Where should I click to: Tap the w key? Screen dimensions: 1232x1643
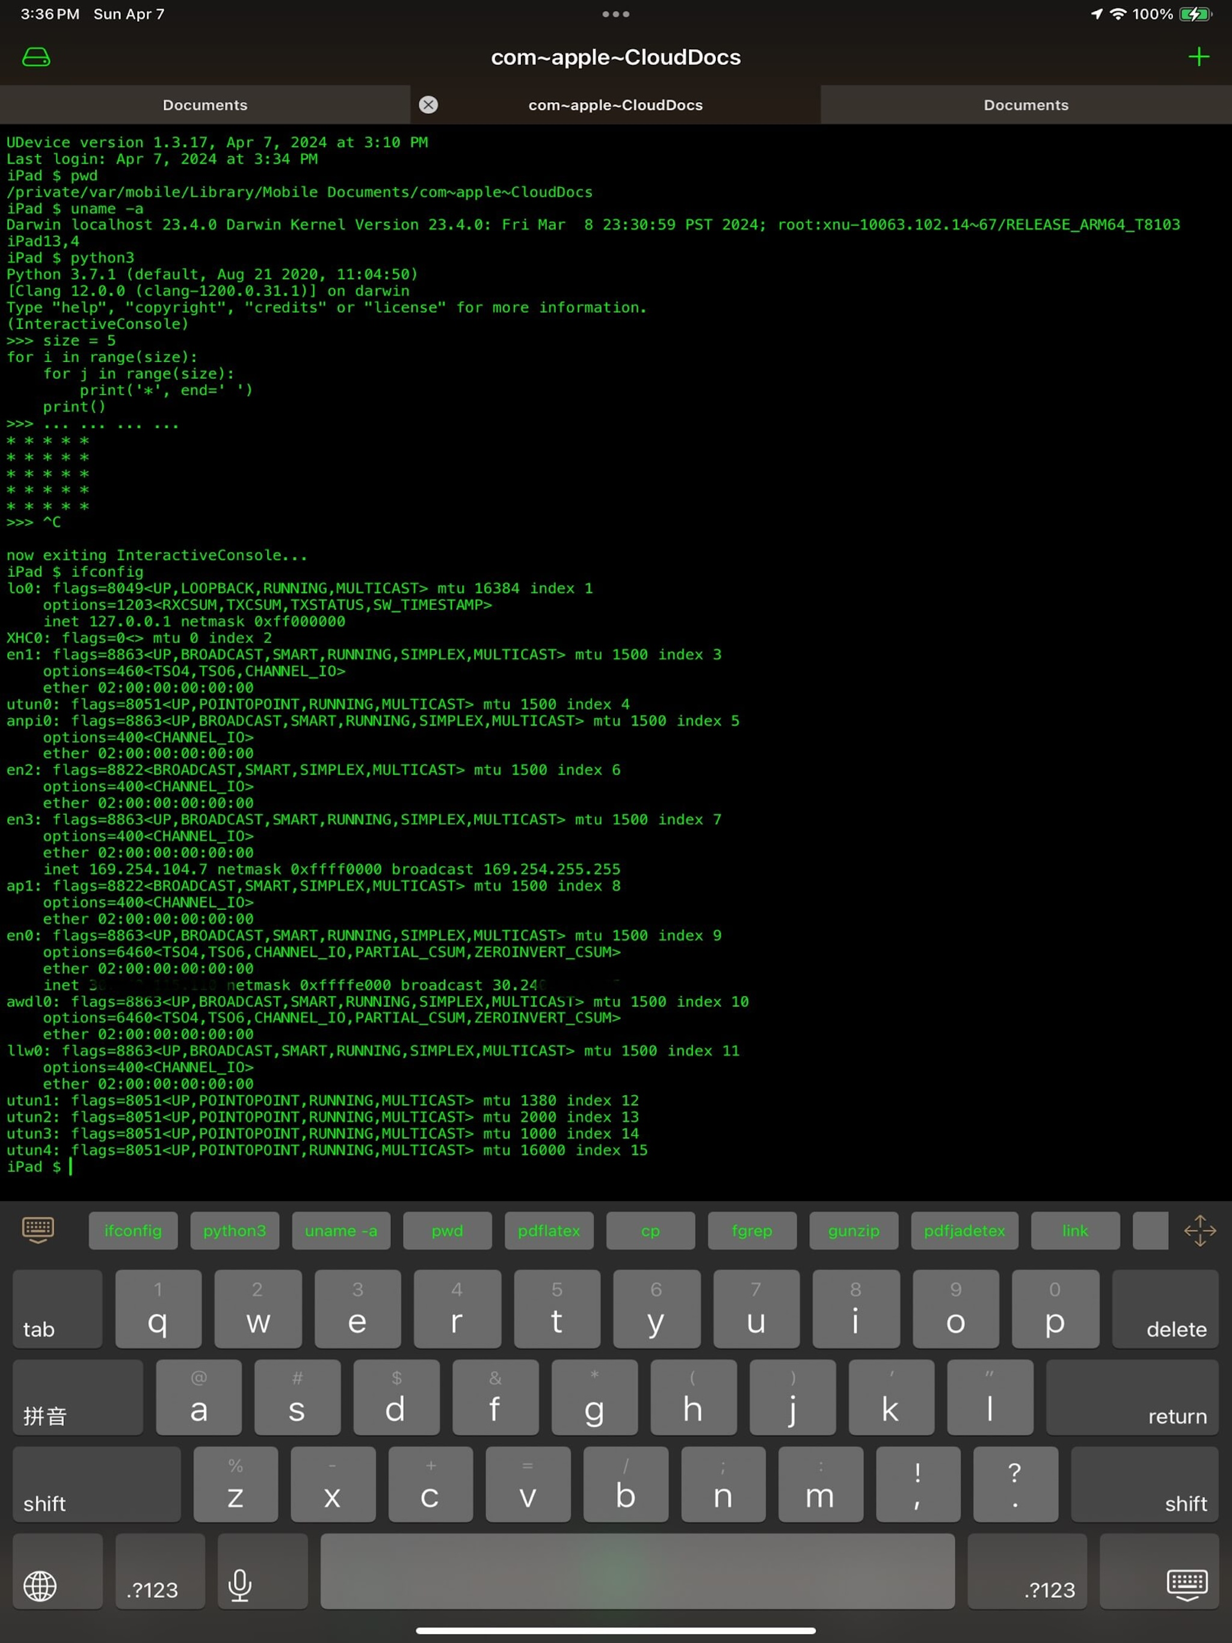pos(258,1309)
